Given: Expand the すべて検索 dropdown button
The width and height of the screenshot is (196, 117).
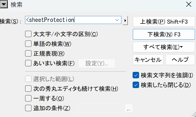Looking at the screenshot, I should pos(164,47).
